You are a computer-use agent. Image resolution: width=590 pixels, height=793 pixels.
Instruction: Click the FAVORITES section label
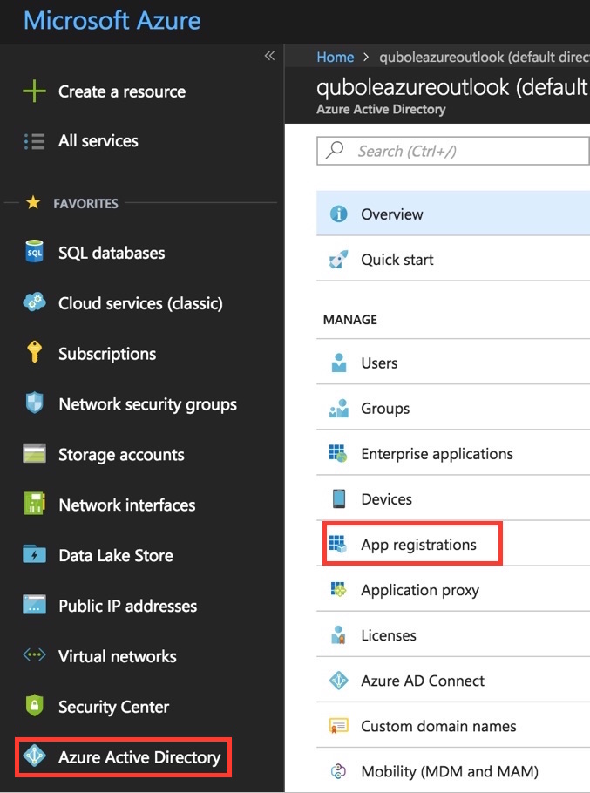86,203
